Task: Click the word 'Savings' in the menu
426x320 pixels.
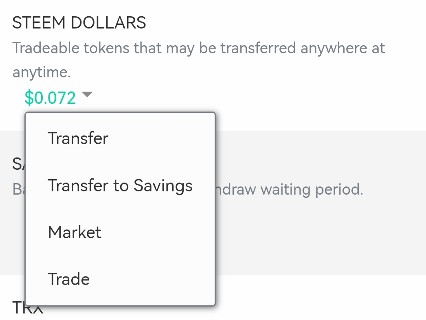Action: pyautogui.click(x=163, y=186)
